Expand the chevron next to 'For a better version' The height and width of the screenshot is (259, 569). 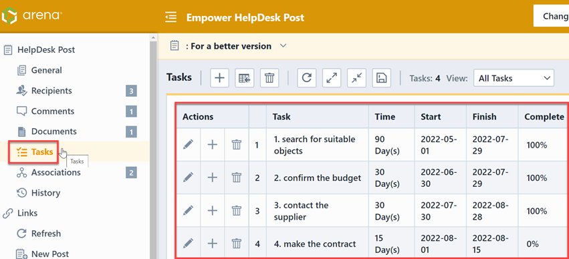pos(283,46)
